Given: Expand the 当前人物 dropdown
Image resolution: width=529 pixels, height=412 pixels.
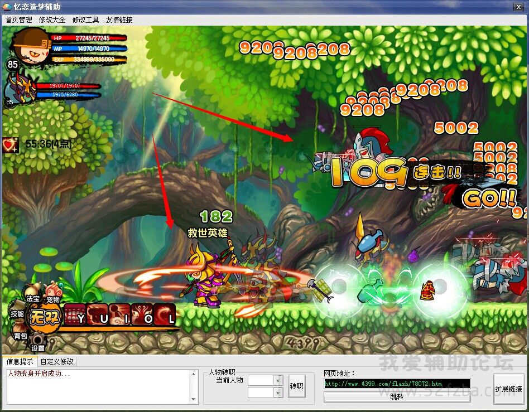Looking at the screenshot, I should coord(278,380).
